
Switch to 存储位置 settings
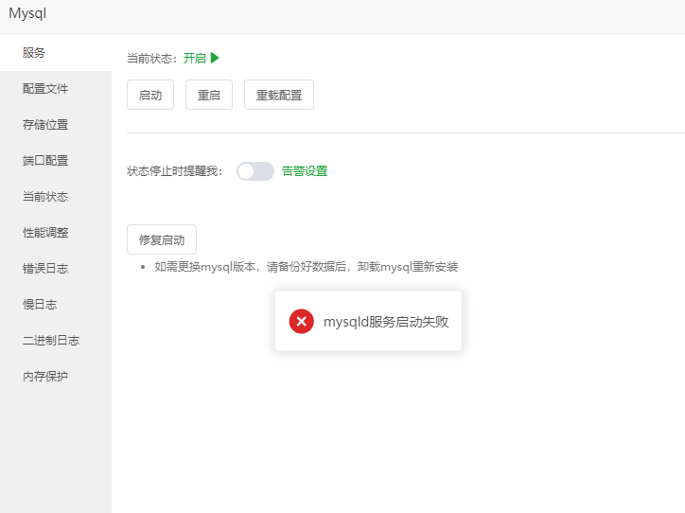[x=56, y=125]
